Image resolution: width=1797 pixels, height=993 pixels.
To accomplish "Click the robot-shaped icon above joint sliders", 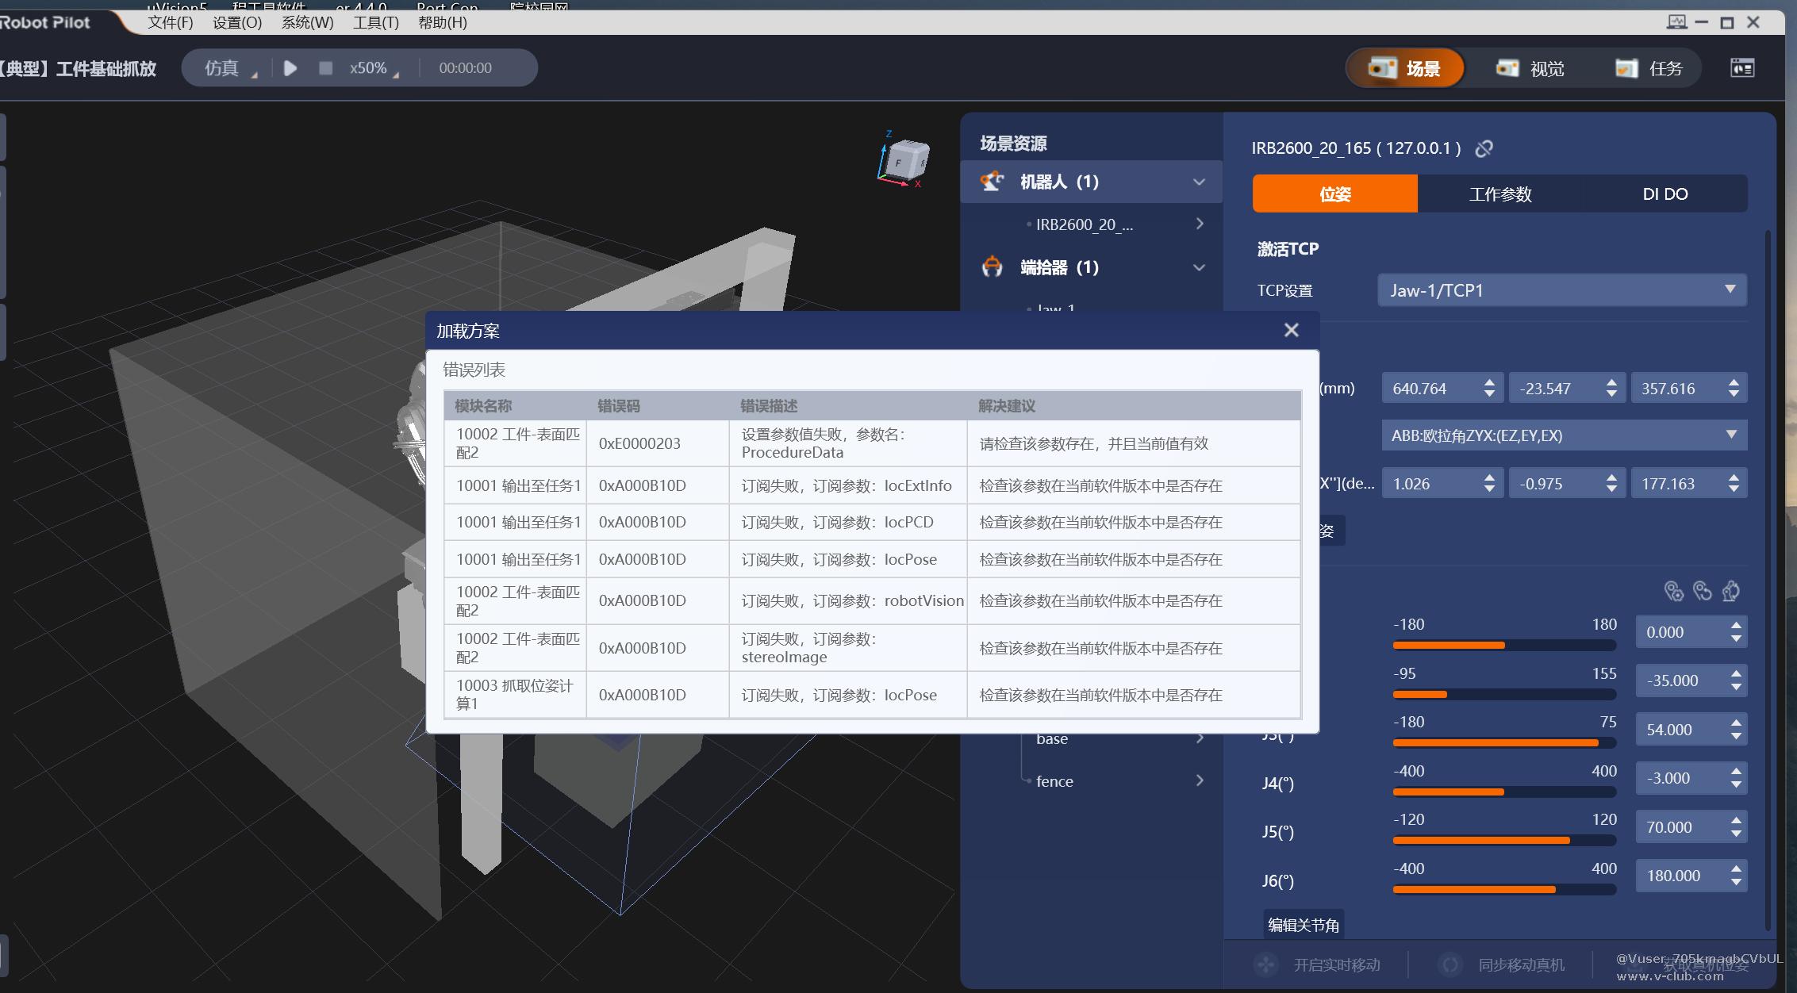I will (x=1731, y=591).
